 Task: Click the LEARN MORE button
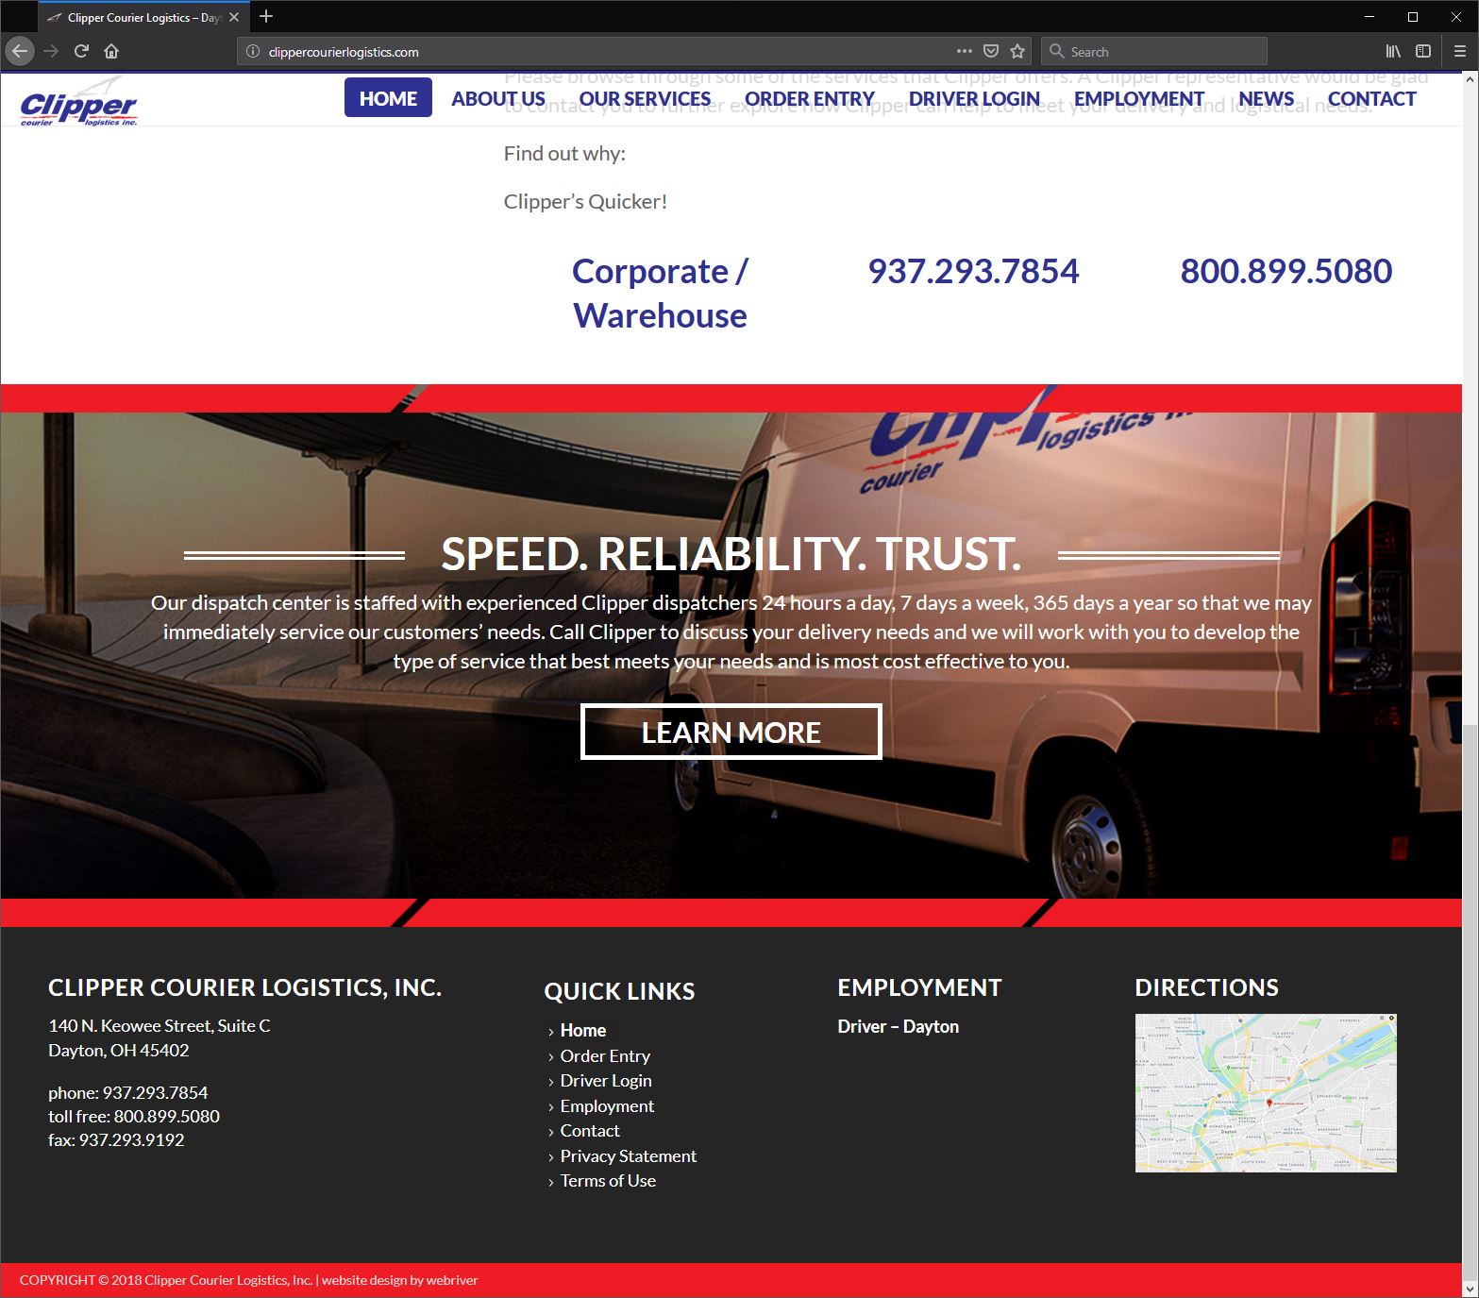pyautogui.click(x=731, y=732)
